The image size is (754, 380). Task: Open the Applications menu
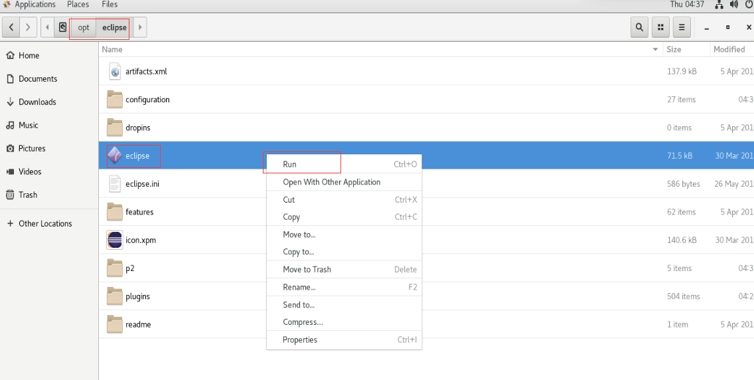(x=35, y=5)
